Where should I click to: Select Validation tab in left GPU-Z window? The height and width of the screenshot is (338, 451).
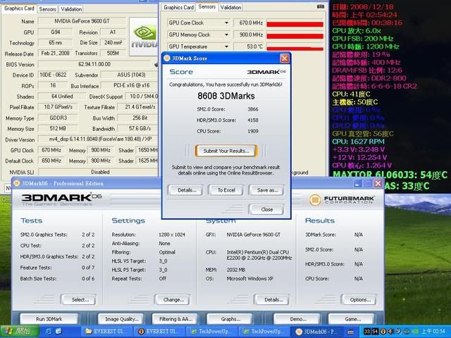[x=71, y=9]
